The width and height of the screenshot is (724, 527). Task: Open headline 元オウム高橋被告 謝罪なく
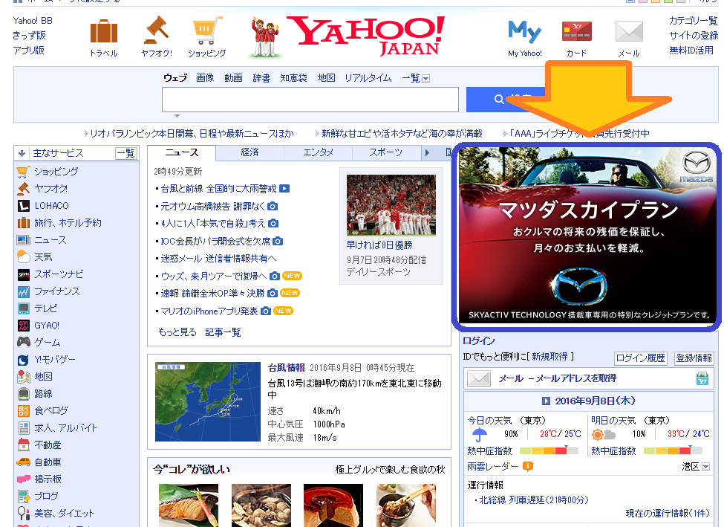(213, 206)
